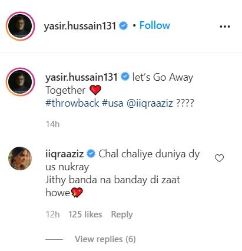Open yasir.hussain131 avatar beside the caption
The height and width of the screenshot is (251, 242).
20,82
